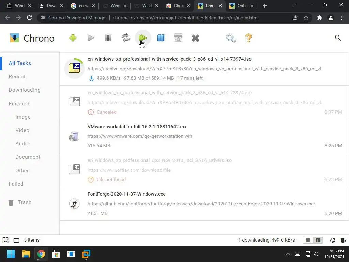This screenshot has height=262, width=349.
Task: Open Microsoft Store from the taskbar
Action: [x=56, y=254]
